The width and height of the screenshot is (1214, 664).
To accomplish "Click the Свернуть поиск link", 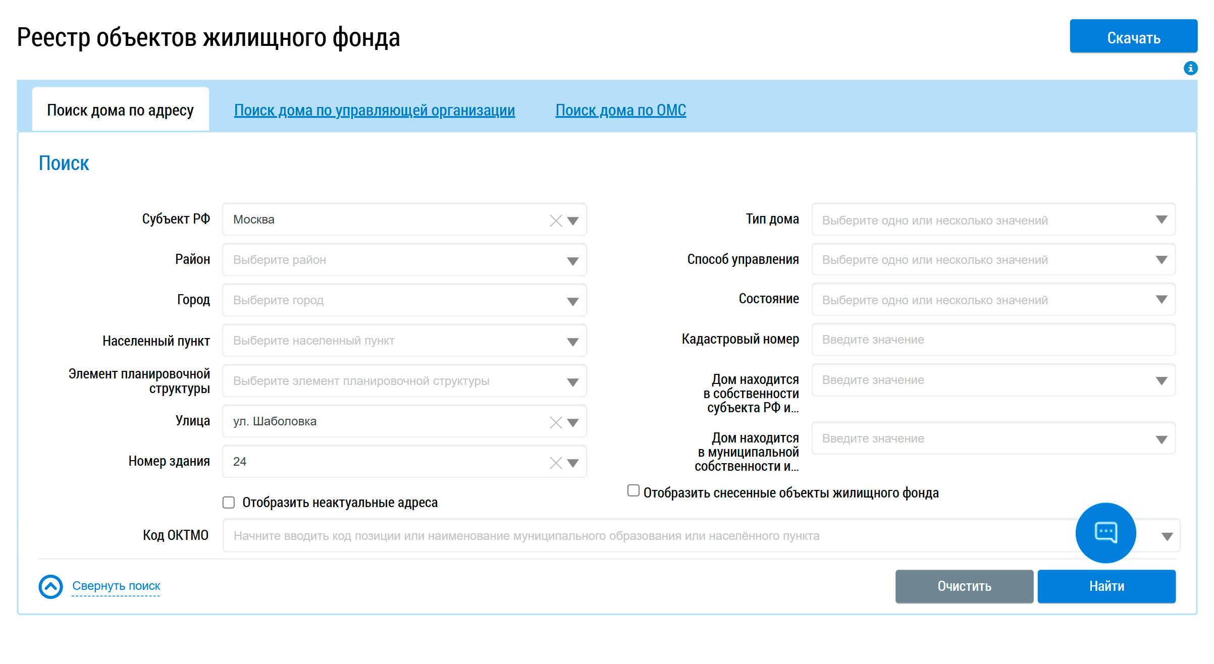I will click(116, 586).
